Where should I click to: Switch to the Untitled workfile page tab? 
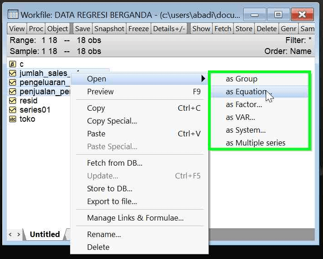[x=44, y=234]
